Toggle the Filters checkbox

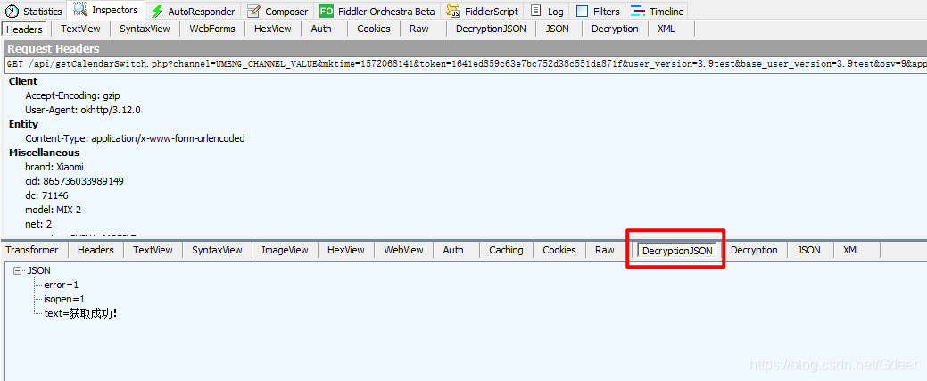[x=583, y=12]
